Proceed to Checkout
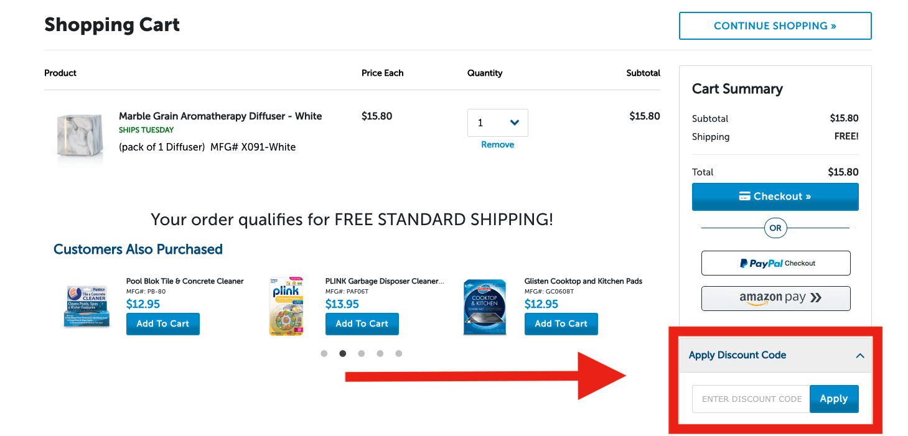The width and height of the screenshot is (908, 436). pos(775,196)
